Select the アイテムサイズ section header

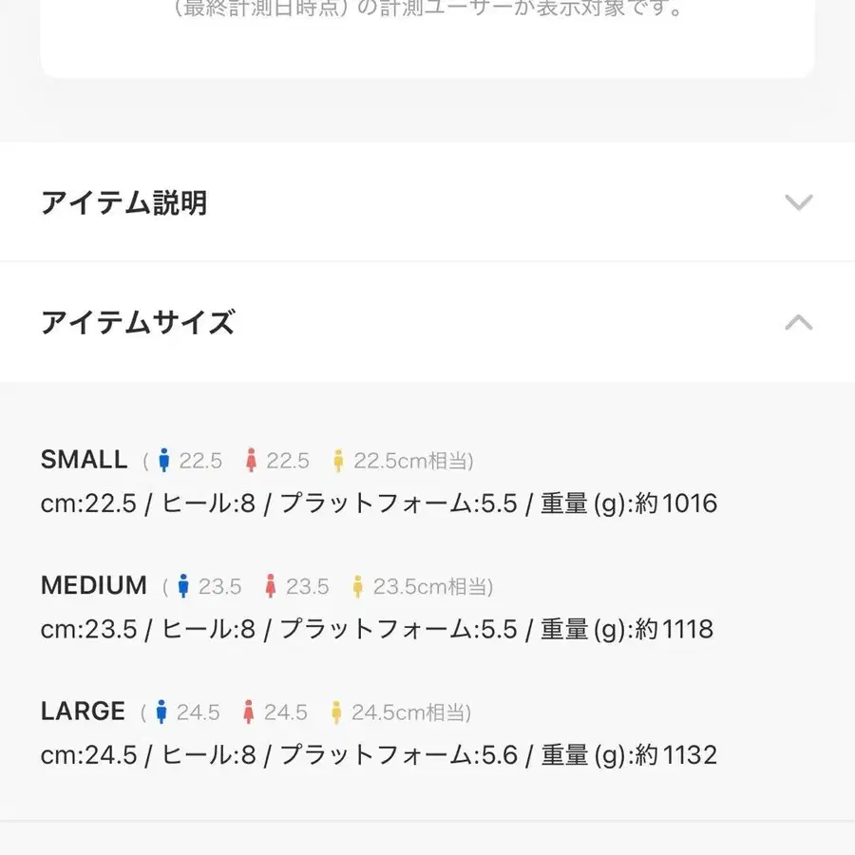[139, 323]
